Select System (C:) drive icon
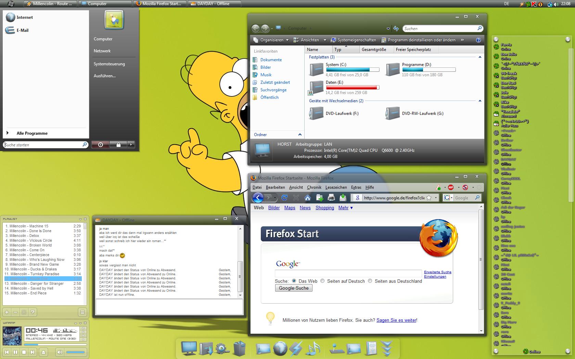This screenshot has height=359, width=575. point(316,69)
